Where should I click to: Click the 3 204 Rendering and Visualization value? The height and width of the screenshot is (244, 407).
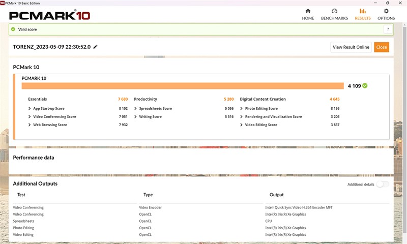pos(335,117)
